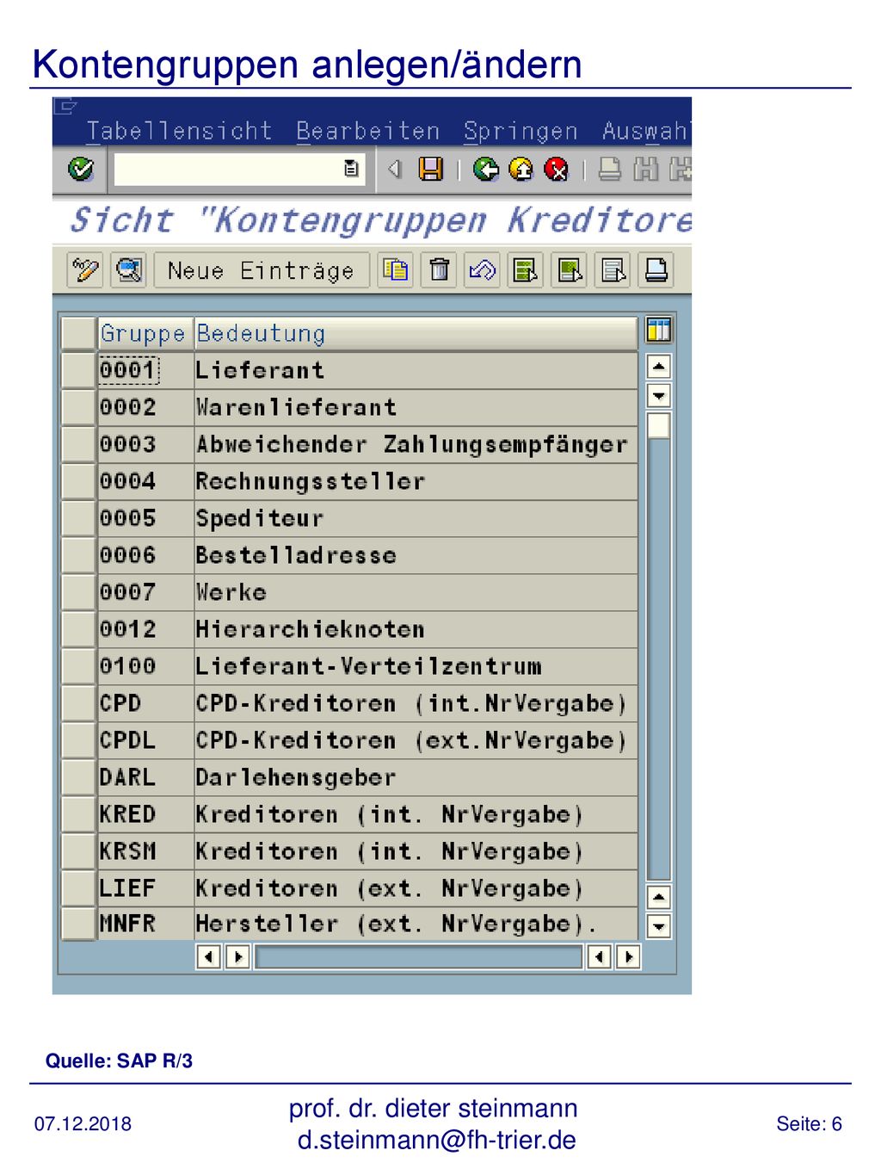Click the Gruppe cell KRSM
The image size is (881, 1175).
coord(145,851)
